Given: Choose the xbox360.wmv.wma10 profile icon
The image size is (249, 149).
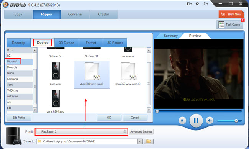Looking at the screenshot, I should click(x=128, y=71).
